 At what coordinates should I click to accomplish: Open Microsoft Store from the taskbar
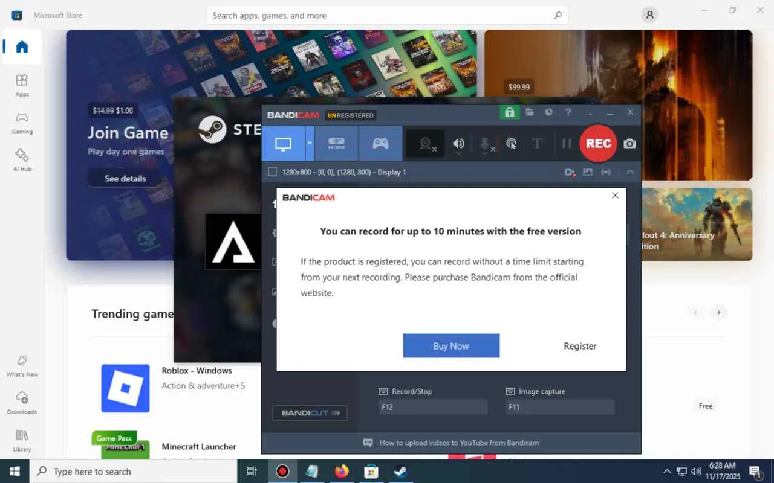point(371,472)
